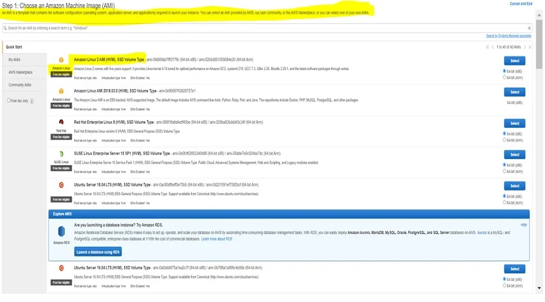Choose 64-bit (x86) for Ubuntu Server 18.04
Screen dimensions: 545x302
coord(504,196)
